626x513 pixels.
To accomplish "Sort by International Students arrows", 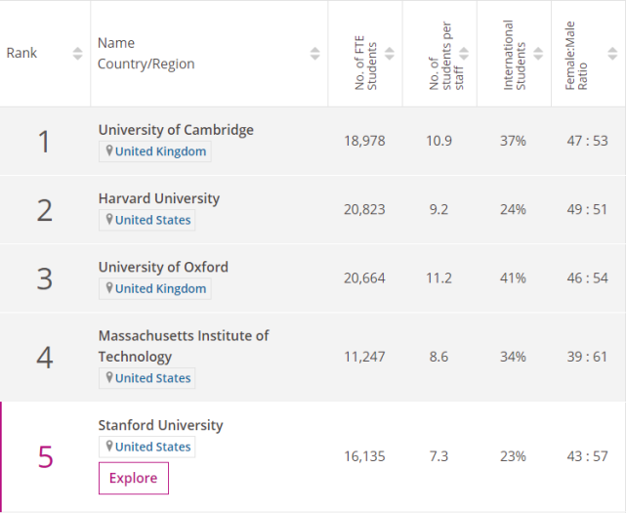I will (x=538, y=53).
